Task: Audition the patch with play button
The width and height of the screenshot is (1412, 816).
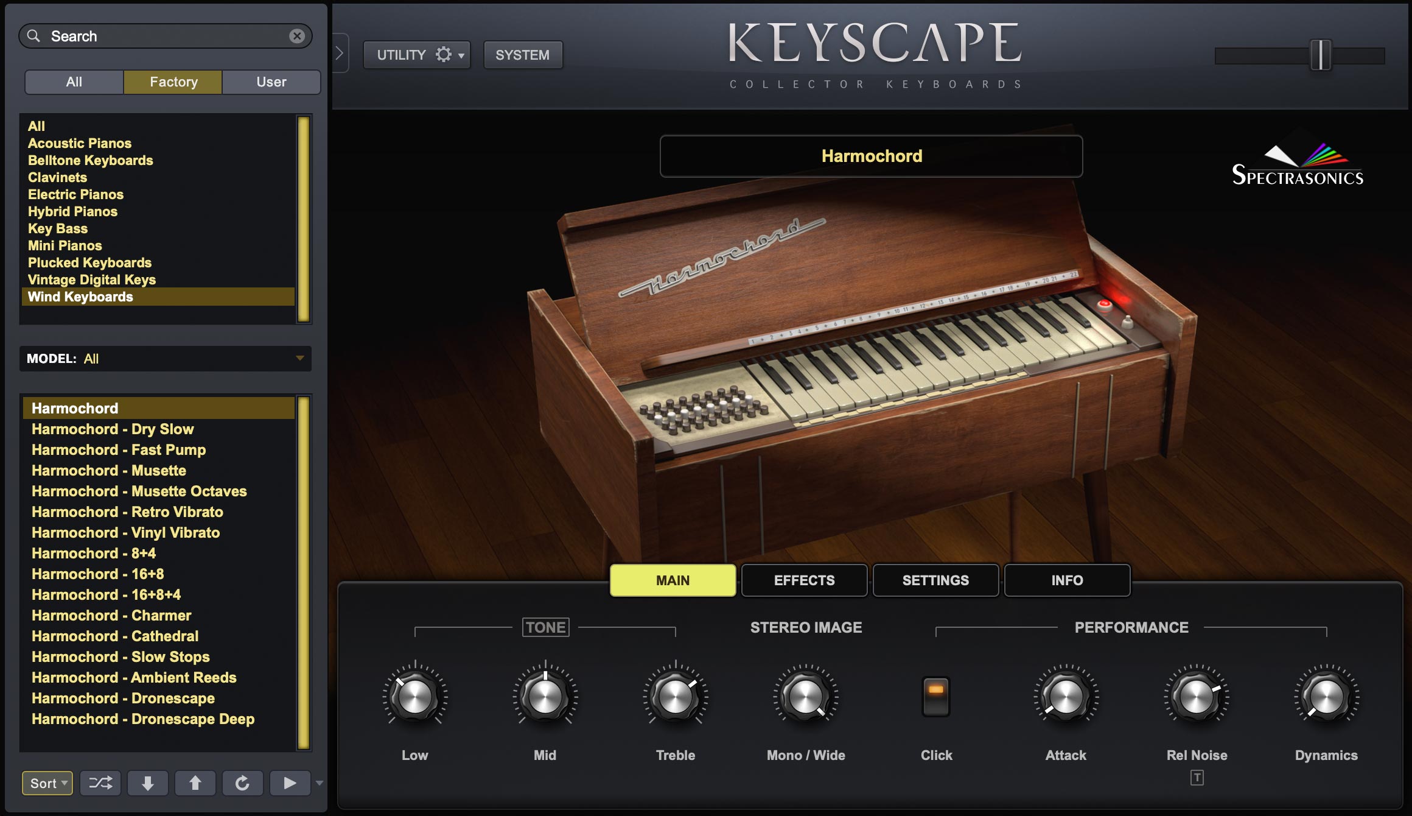Action: (290, 783)
